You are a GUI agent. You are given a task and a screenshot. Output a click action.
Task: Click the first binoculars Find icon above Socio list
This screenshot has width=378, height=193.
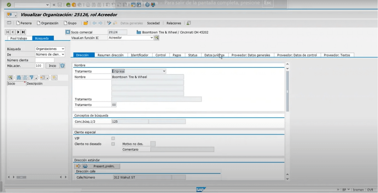19,78
